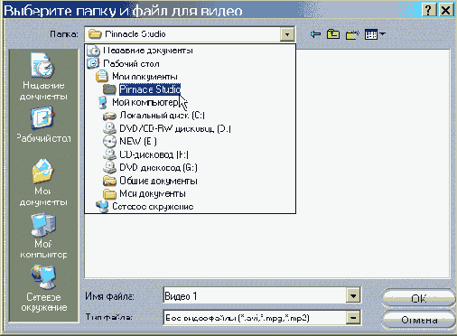Open Рабочий стол in left sidebar
Viewport: 457px width, 336px height.
tap(43, 125)
